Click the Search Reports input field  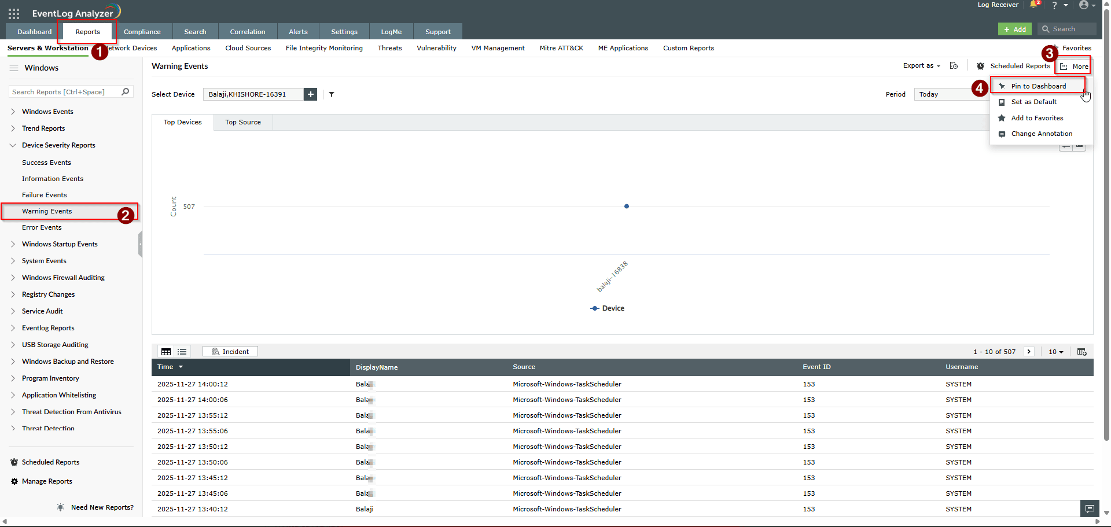coord(64,92)
